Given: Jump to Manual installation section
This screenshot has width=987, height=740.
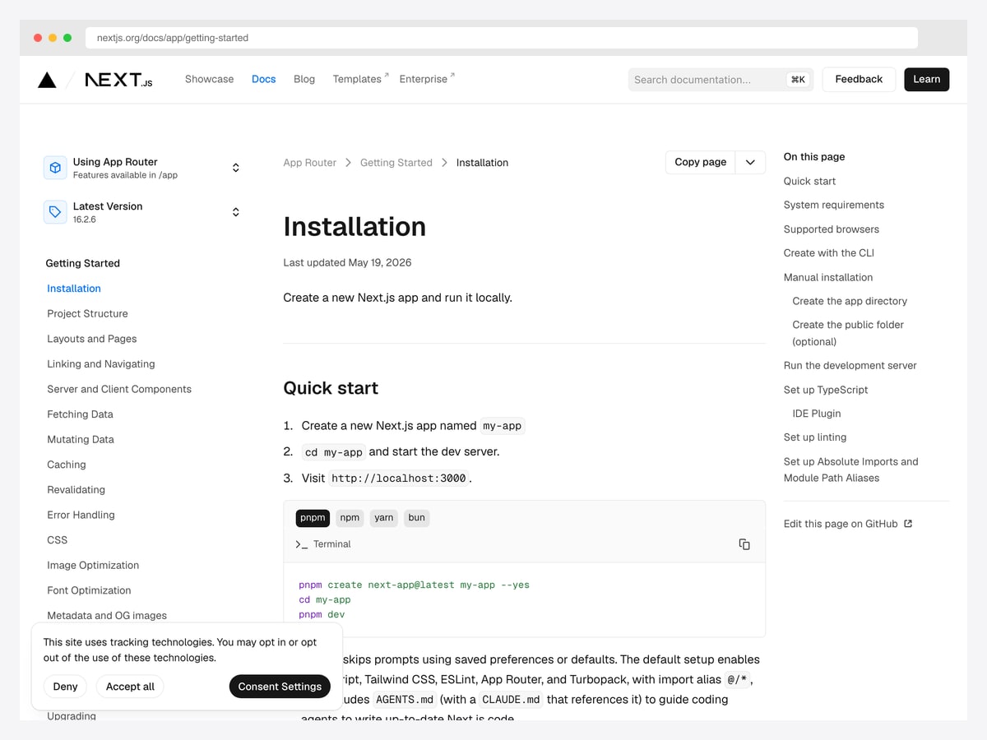Looking at the screenshot, I should tap(828, 277).
